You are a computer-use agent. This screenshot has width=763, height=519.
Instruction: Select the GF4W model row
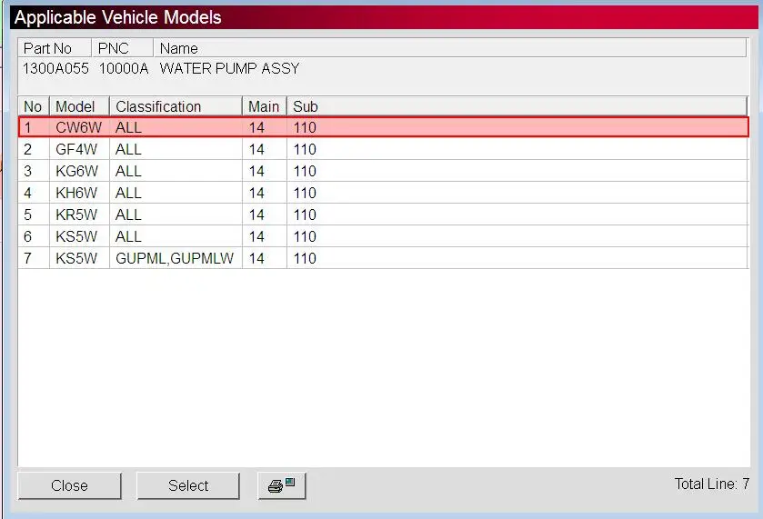[x=383, y=149]
